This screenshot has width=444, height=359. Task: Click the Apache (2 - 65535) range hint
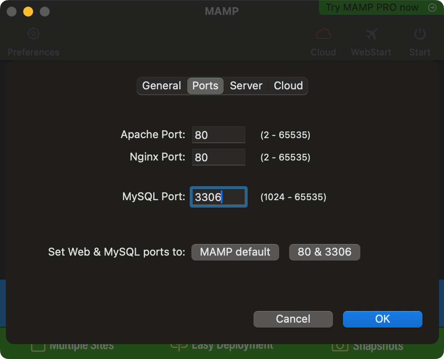pyautogui.click(x=285, y=135)
